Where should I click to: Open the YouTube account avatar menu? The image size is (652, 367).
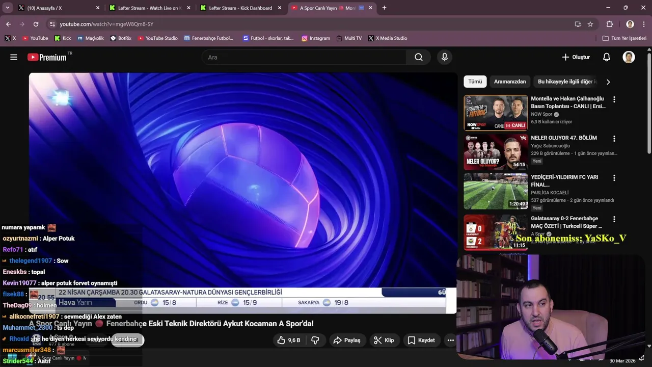point(629,57)
